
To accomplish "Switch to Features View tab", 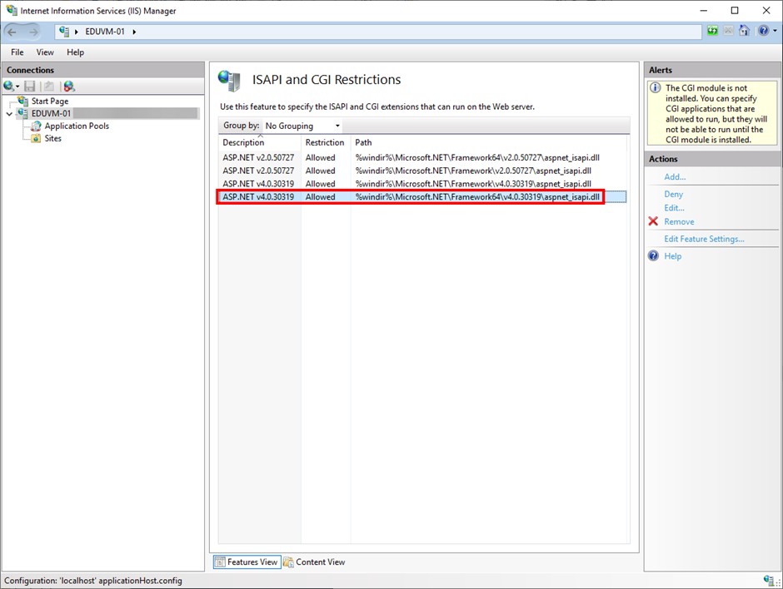I will pos(247,562).
